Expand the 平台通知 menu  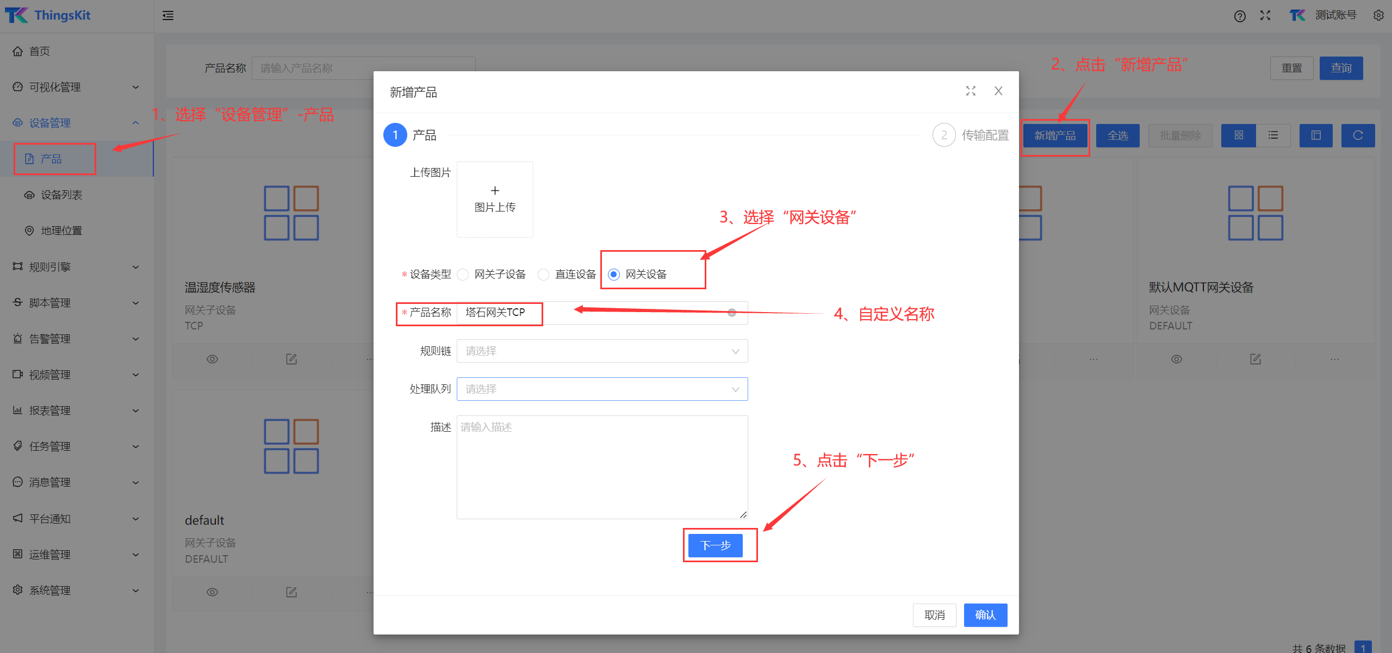[77, 519]
